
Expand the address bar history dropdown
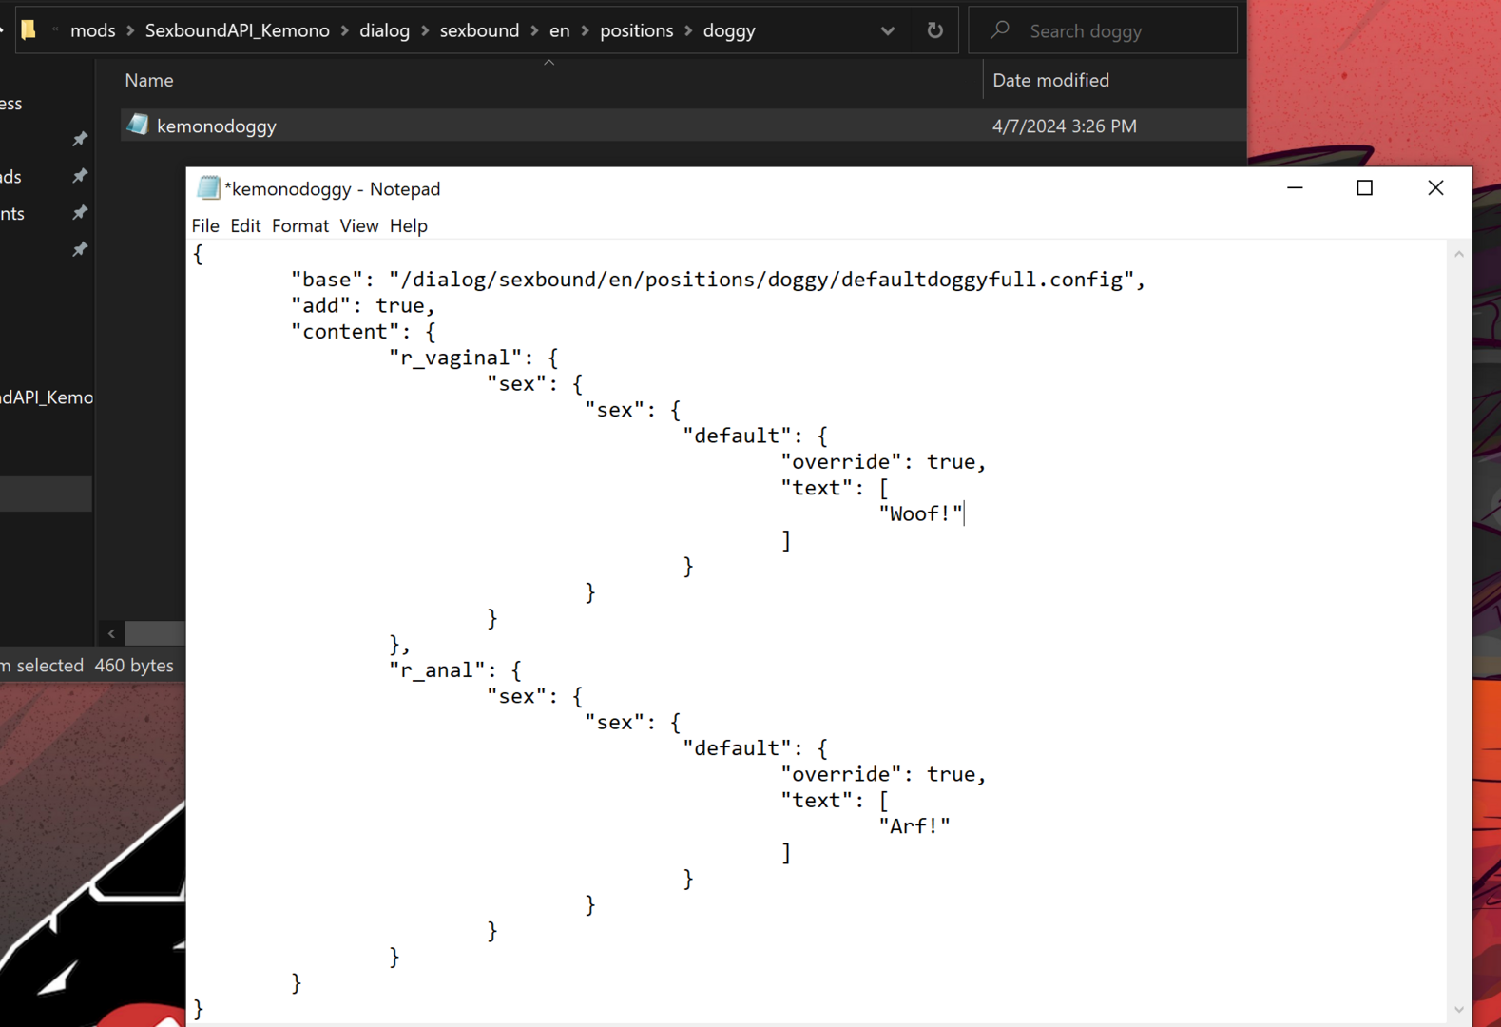point(888,30)
